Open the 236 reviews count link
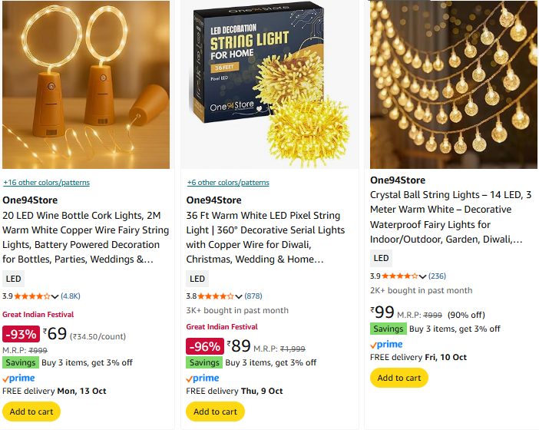 437,276
